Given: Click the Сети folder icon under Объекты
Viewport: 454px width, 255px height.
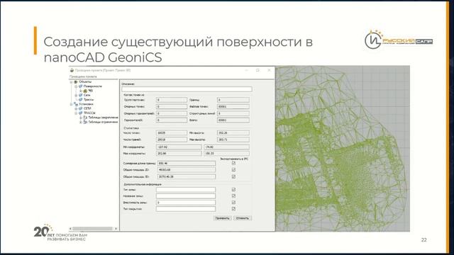Looking at the screenshot, I should [x=80, y=95].
